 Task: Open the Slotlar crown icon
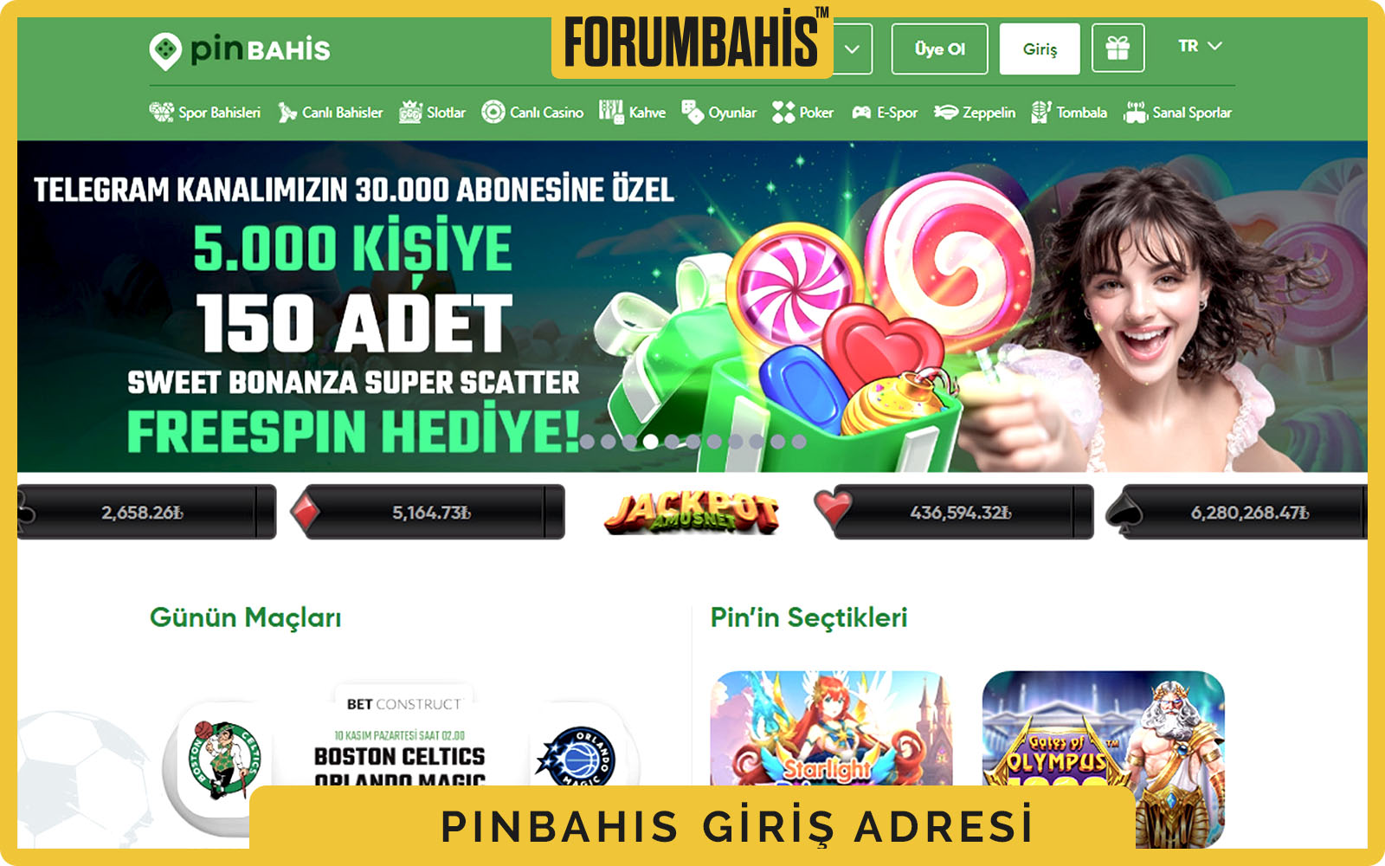coord(410,112)
